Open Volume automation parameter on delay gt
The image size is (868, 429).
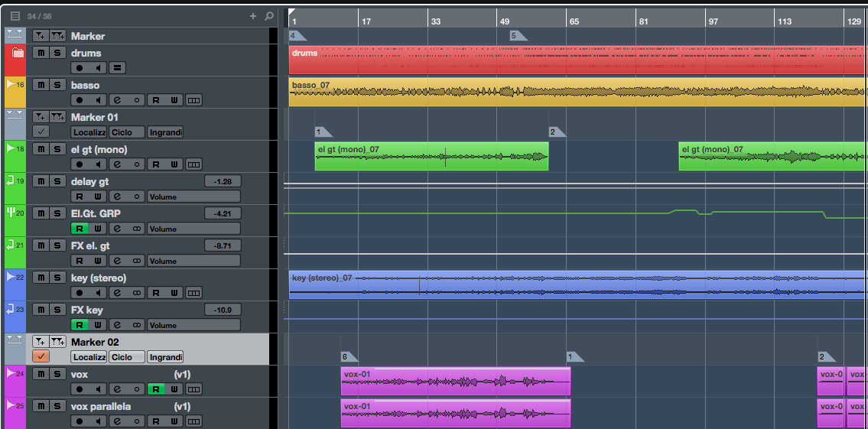[x=193, y=197]
